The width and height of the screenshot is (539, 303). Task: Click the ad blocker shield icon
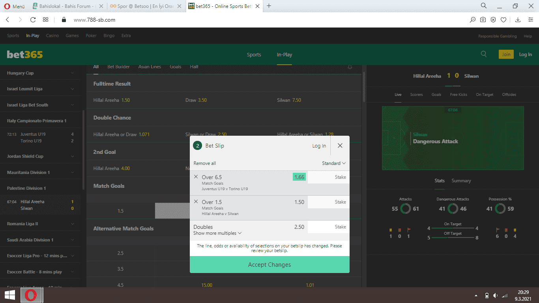pyautogui.click(x=493, y=20)
